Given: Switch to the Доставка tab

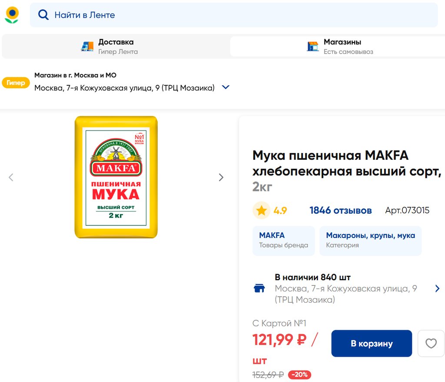Looking at the screenshot, I should pyautogui.click(x=116, y=47).
